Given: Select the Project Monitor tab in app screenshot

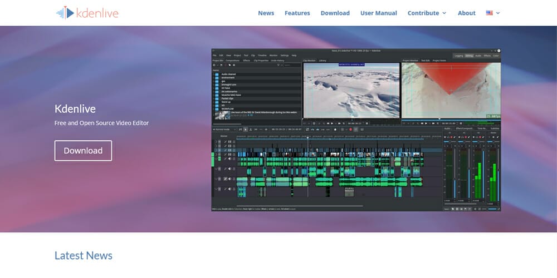Looking at the screenshot, I should (411, 61).
